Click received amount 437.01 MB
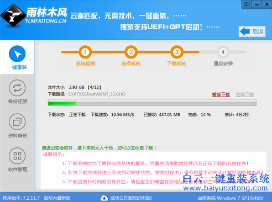The height and width of the screenshot is (202, 272). pos(170,115)
